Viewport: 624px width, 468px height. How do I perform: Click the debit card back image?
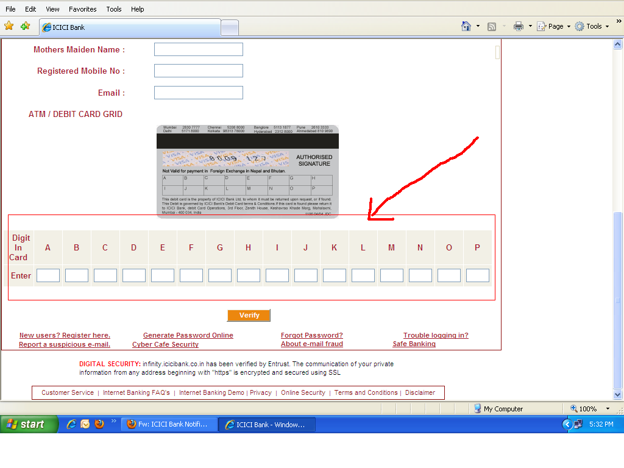(x=247, y=171)
